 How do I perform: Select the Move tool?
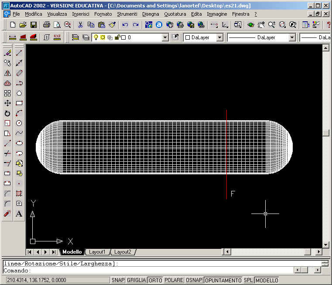point(7,103)
